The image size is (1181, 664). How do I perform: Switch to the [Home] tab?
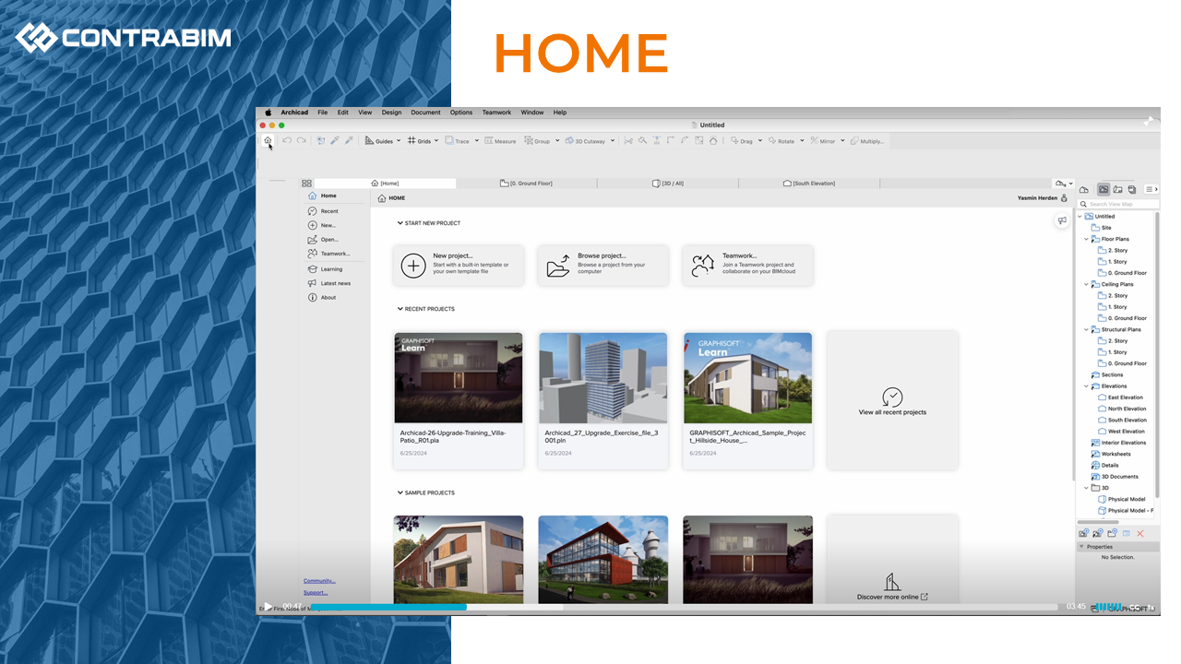pos(385,184)
